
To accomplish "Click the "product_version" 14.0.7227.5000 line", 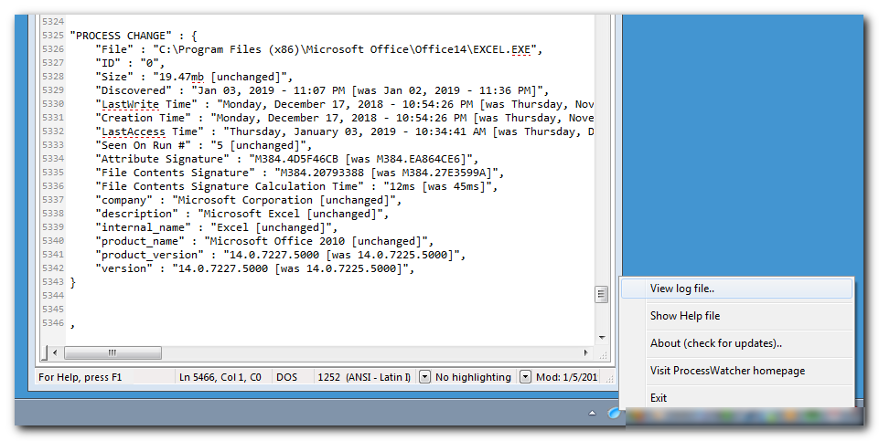I will [x=280, y=255].
